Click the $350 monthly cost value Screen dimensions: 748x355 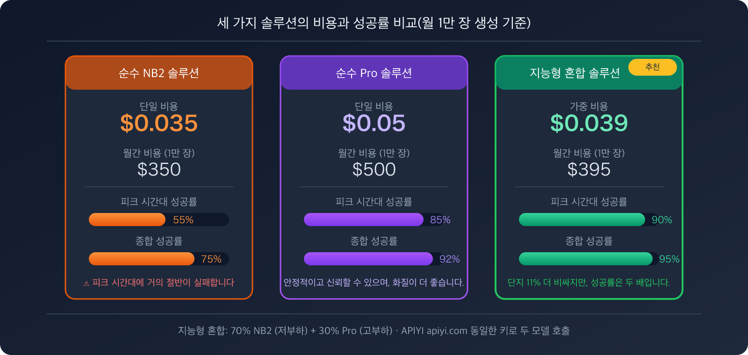(159, 169)
